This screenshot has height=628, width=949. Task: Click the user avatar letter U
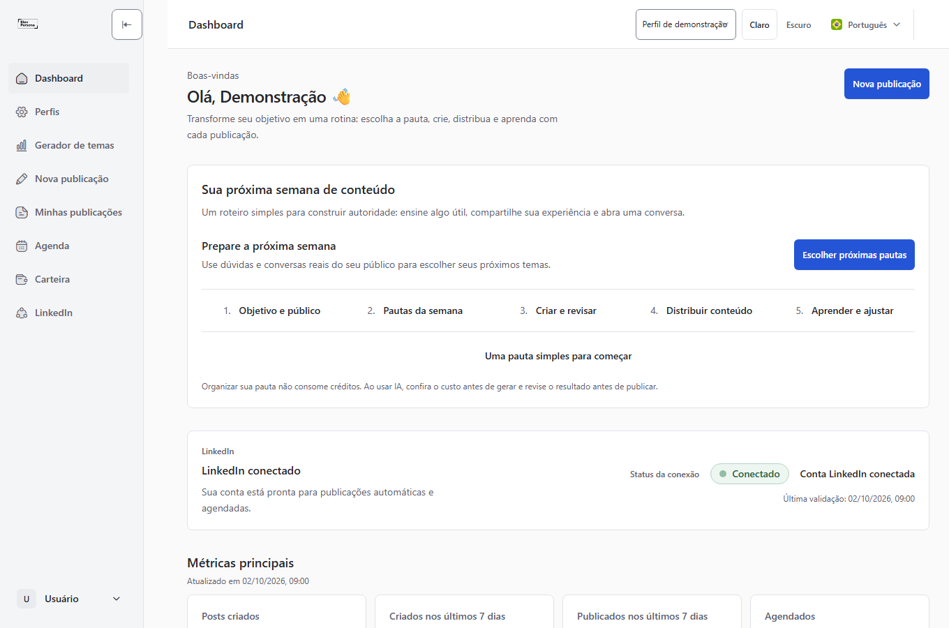tap(27, 599)
